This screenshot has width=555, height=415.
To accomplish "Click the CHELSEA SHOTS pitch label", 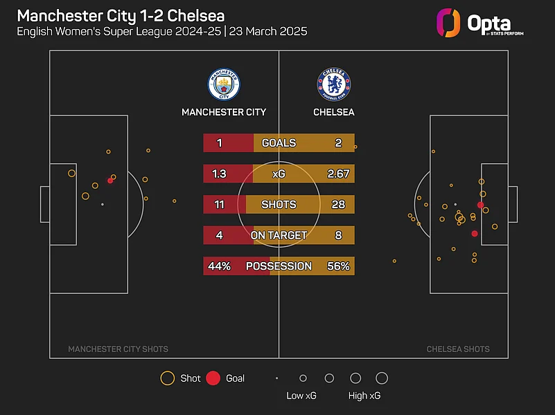I will pos(458,349).
